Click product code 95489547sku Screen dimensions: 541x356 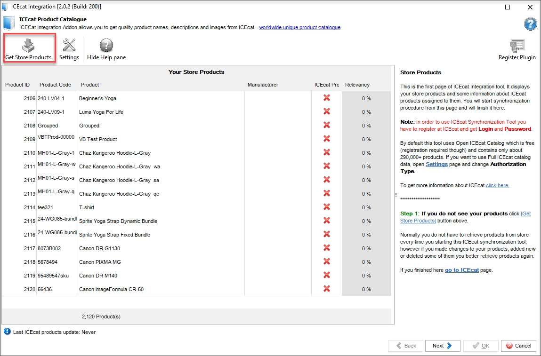[53, 276]
